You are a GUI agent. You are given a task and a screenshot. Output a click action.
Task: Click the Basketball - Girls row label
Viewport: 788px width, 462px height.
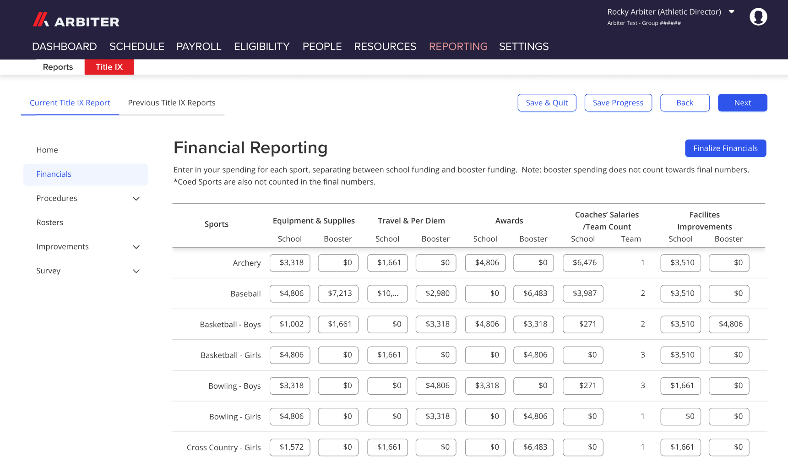pos(231,355)
